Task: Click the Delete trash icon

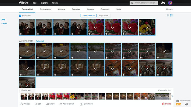Action: coord(163,104)
